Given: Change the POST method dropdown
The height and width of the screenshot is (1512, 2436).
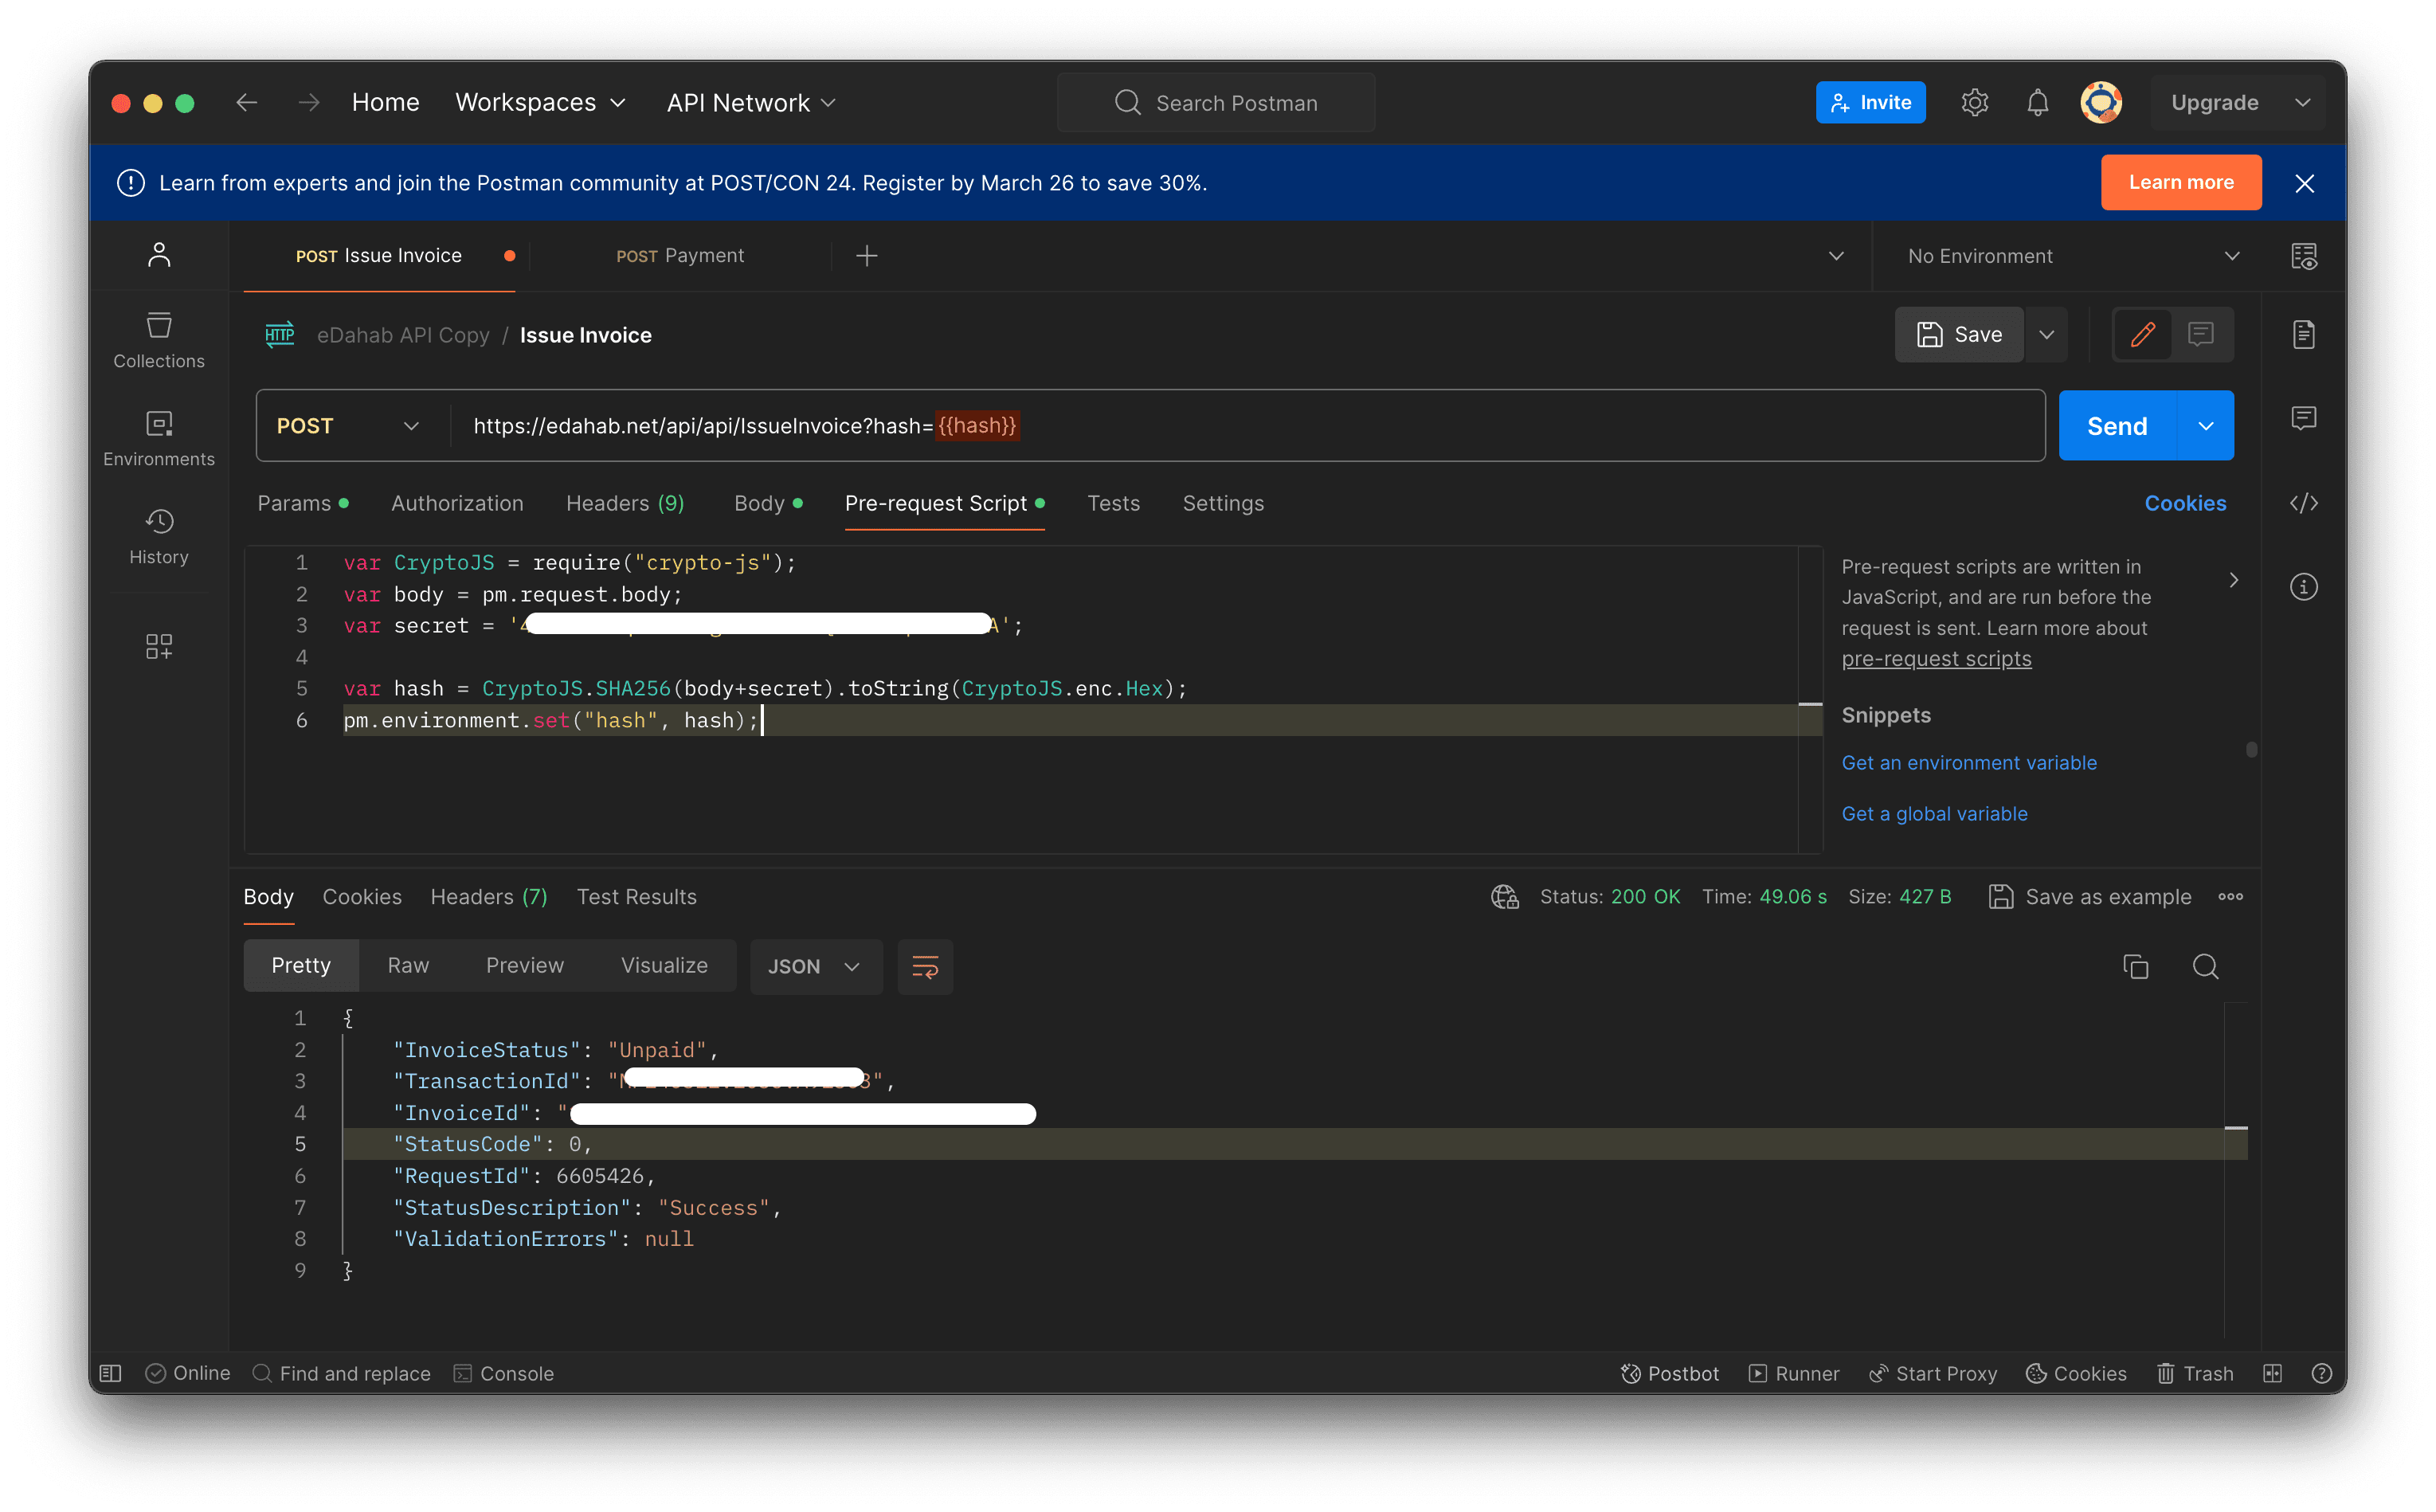Looking at the screenshot, I should coord(348,426).
